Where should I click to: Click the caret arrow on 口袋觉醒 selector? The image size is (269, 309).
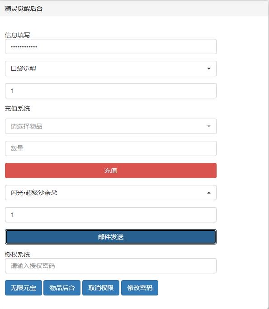209,69
